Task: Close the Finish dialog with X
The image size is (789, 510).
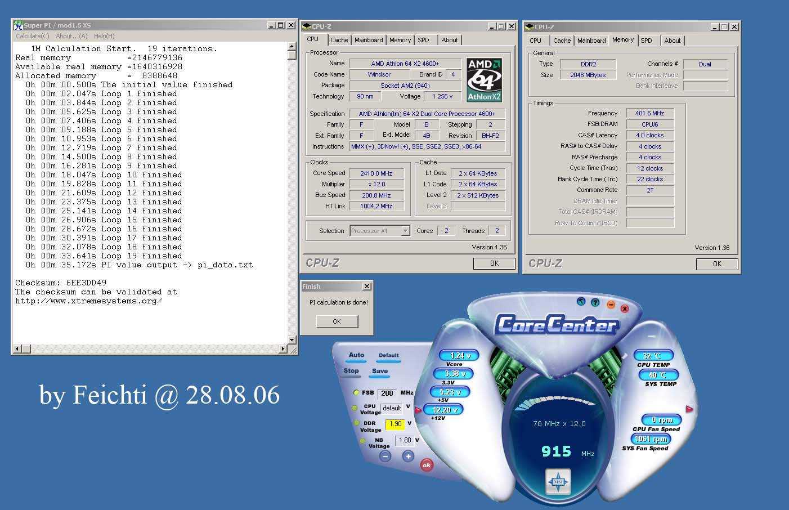Action: 367,287
